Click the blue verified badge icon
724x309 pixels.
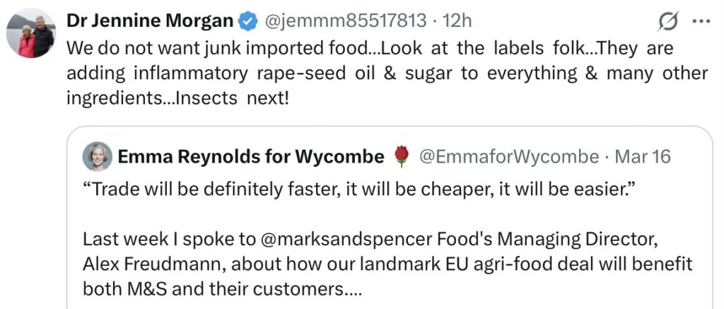[x=247, y=22]
